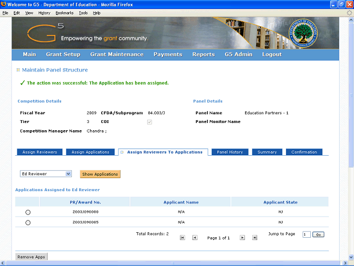The height and width of the screenshot is (266, 354).
Task: Select radio button for Z003J090008
Action: pyautogui.click(x=28, y=212)
